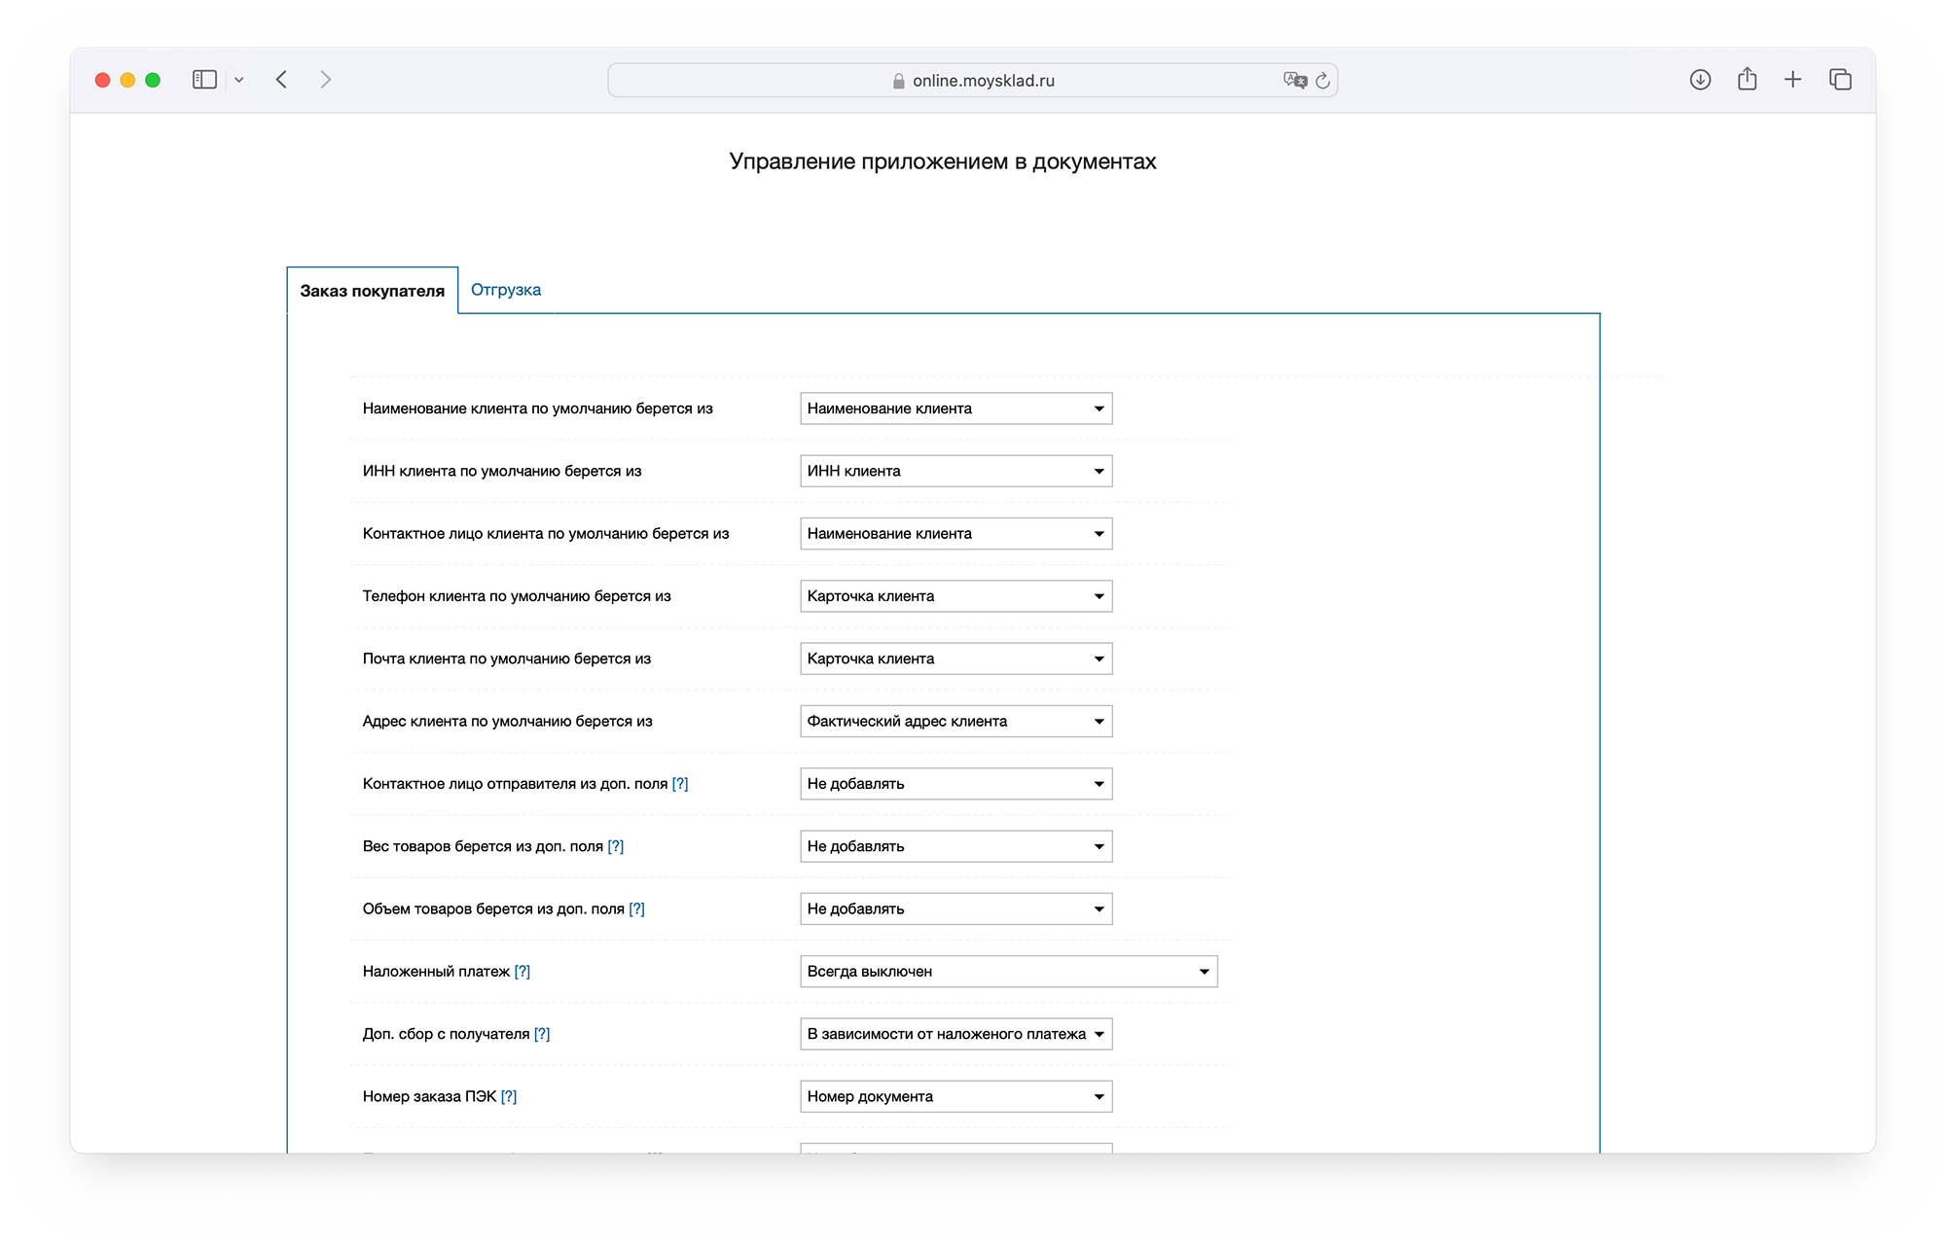Open Адрес клиента source dropdown
1946x1246 pixels.
(x=955, y=721)
